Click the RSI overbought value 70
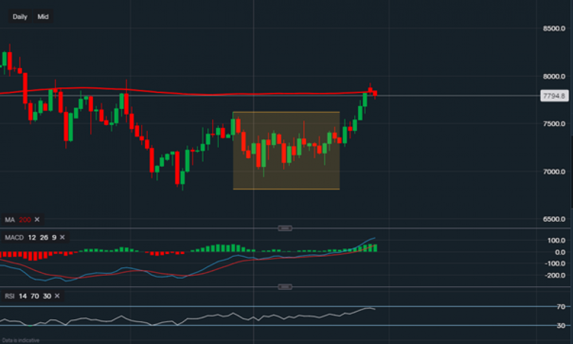This screenshot has width=573, height=344. (34, 296)
